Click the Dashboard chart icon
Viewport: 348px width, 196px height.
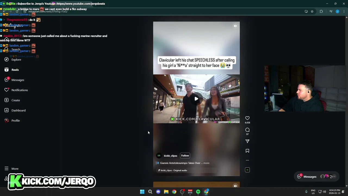[7, 110]
